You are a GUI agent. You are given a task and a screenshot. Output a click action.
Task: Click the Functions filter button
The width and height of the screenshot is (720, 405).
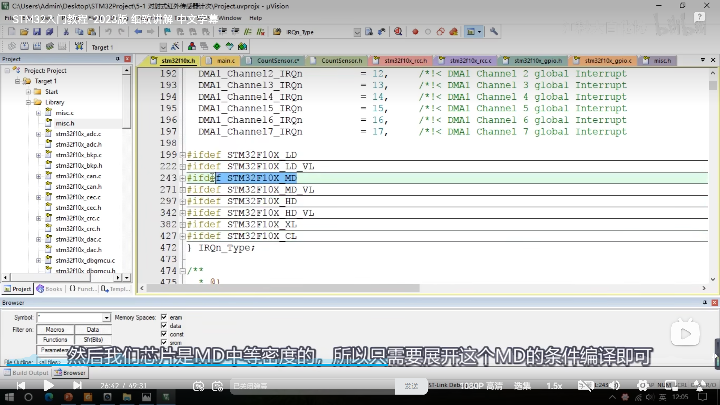[x=55, y=339]
